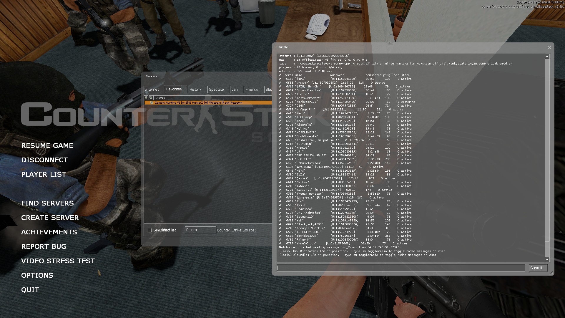Click Resume Game in main menu
Image resolution: width=565 pixels, height=318 pixels.
coord(47,145)
